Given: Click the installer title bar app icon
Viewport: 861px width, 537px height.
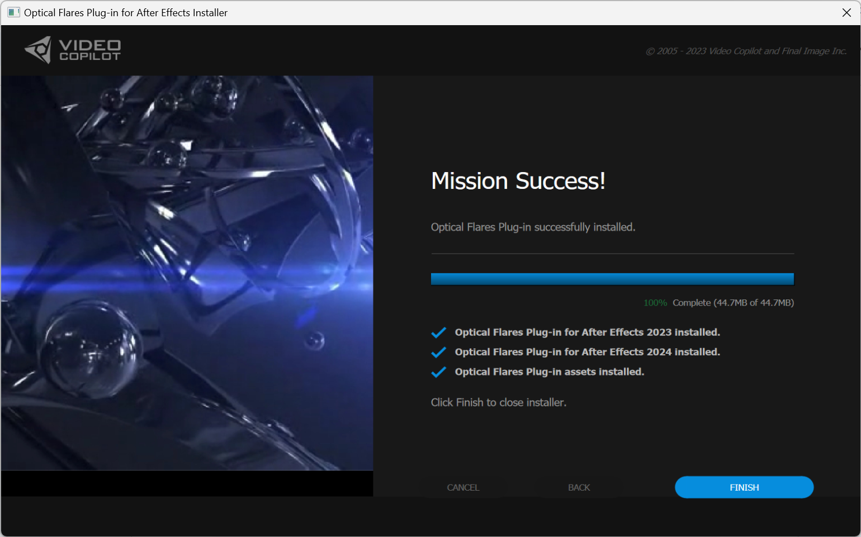Looking at the screenshot, I should coord(13,12).
